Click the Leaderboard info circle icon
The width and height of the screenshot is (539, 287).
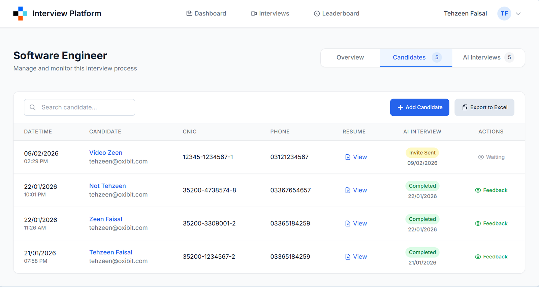tap(317, 13)
